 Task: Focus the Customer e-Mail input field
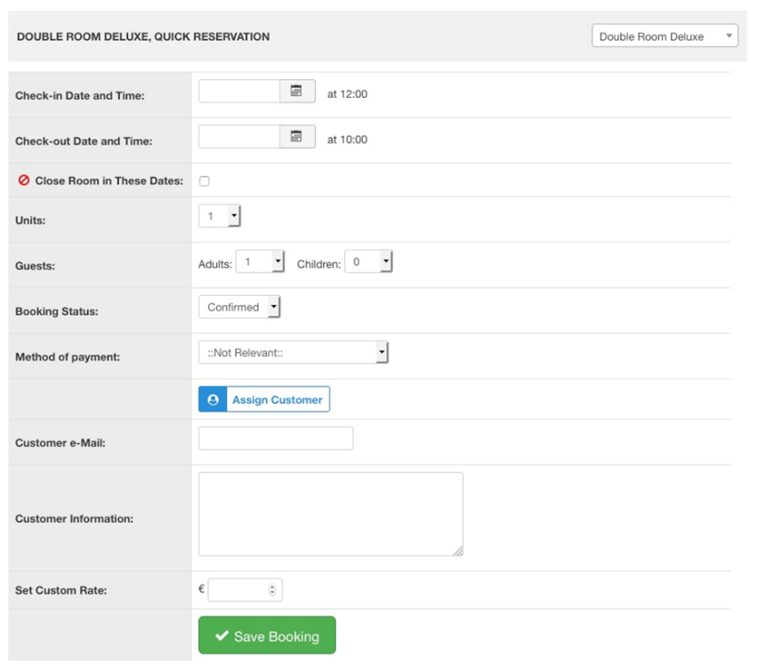276,438
